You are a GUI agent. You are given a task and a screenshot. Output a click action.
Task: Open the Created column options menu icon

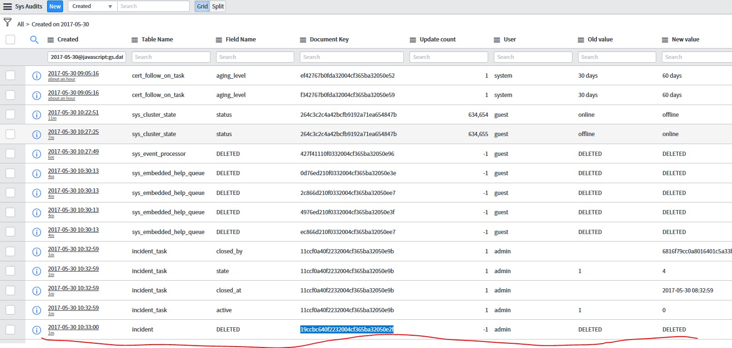[x=51, y=40]
